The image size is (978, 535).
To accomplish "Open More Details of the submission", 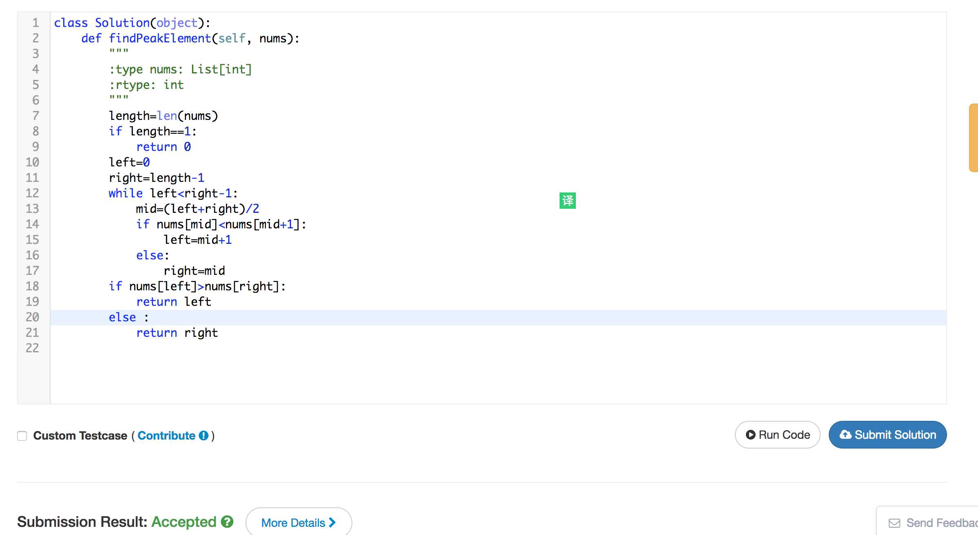I will pos(299,522).
